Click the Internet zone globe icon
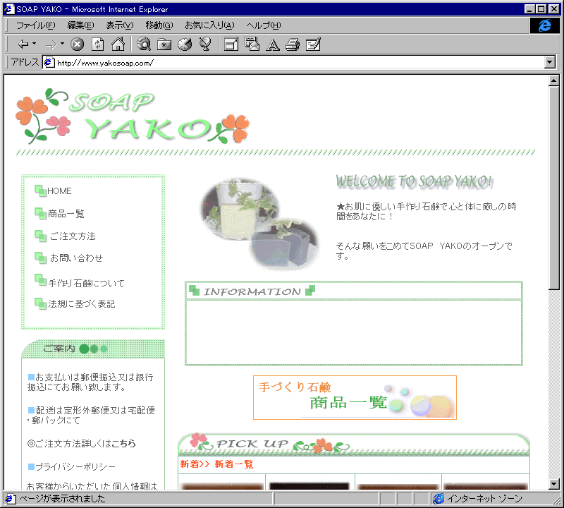Image resolution: width=564 pixels, height=508 pixels. (439, 499)
